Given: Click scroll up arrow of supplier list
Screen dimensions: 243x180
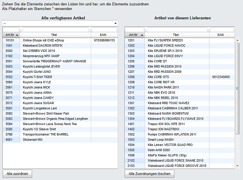Looking at the screenshot, I should tap(238, 40).
